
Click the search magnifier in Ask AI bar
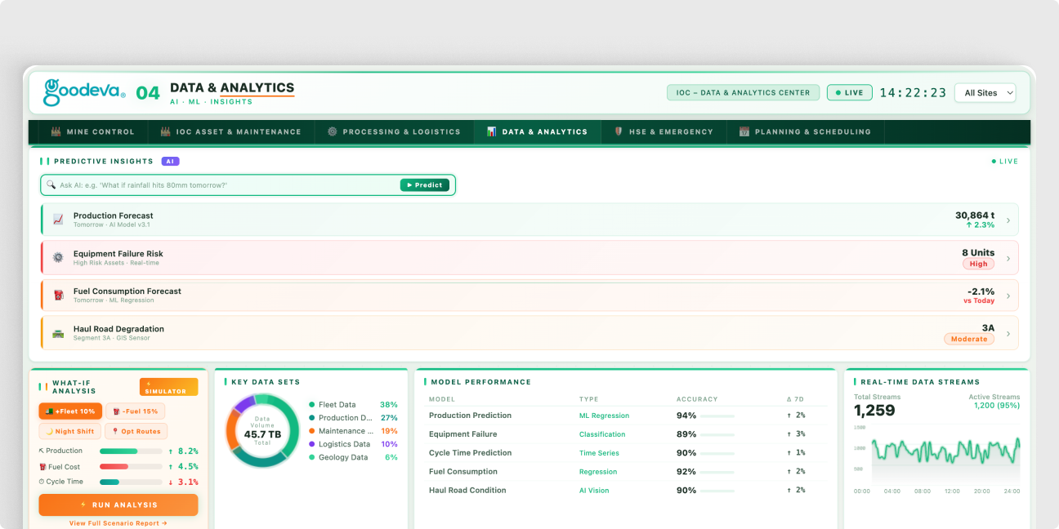point(51,185)
